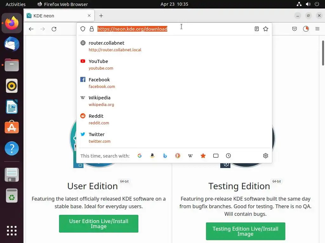The image size is (325, 243).
Task: Open Ubuntu Software from the dock
Action: [x=12, y=127]
